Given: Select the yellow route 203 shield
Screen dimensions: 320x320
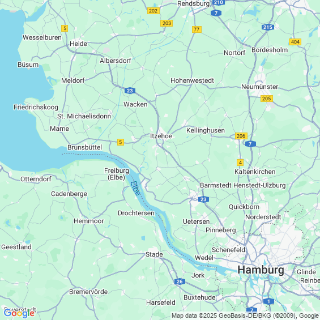Looking at the screenshot, I should click(167, 23).
